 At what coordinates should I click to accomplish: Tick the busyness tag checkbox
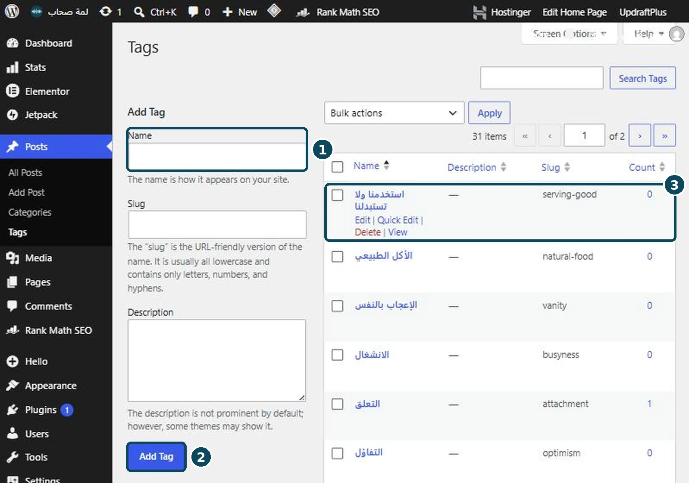click(338, 355)
